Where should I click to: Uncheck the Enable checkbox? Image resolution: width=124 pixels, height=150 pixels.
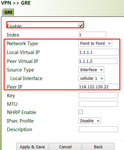point(81,26)
